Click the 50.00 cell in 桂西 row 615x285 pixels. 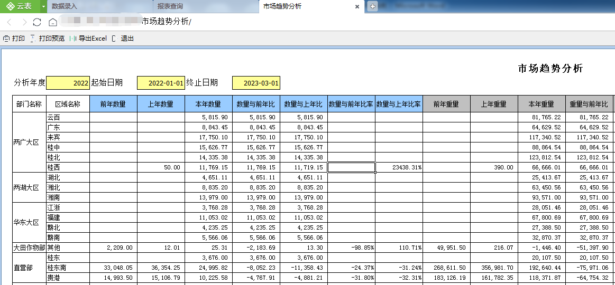[x=161, y=167]
